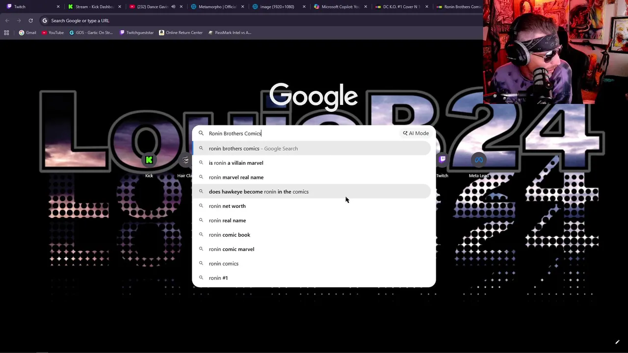This screenshot has width=628, height=353.
Task: Select suggestion 'ronin comic book'
Action: pos(312,235)
